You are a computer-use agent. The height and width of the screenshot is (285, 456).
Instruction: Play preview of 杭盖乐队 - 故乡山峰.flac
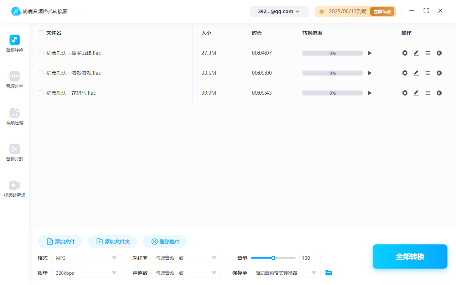369,53
